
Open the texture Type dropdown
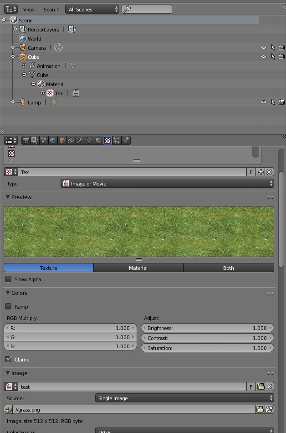167,183
